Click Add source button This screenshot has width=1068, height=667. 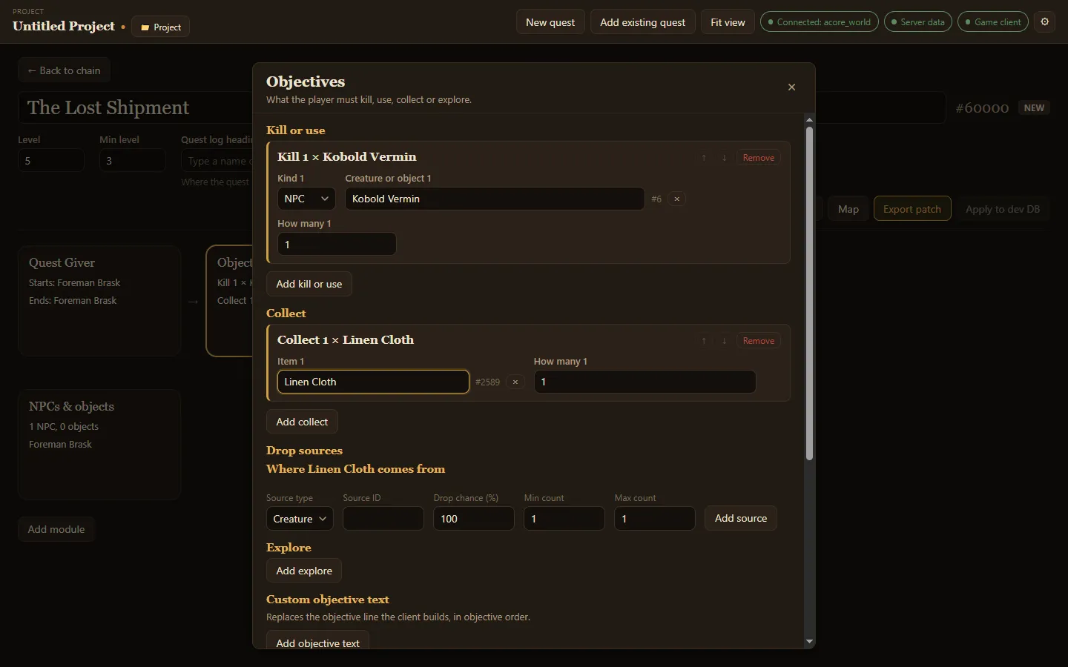[x=741, y=518]
